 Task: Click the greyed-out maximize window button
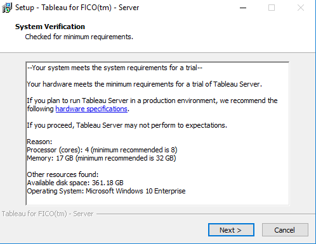click(x=272, y=8)
